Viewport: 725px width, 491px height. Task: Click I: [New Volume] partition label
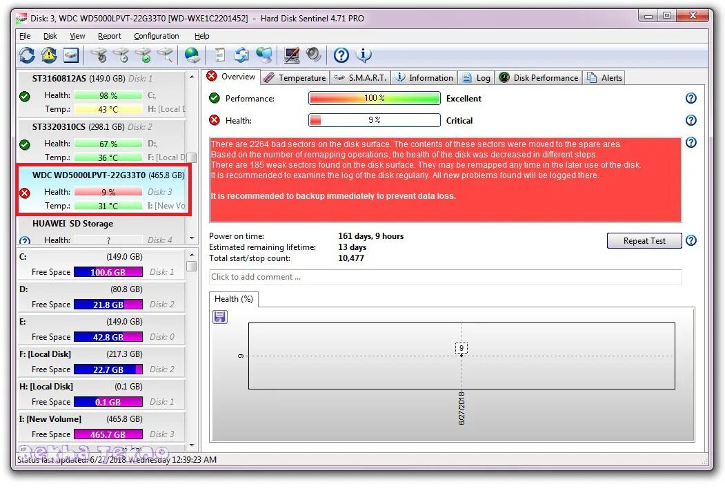click(50, 418)
